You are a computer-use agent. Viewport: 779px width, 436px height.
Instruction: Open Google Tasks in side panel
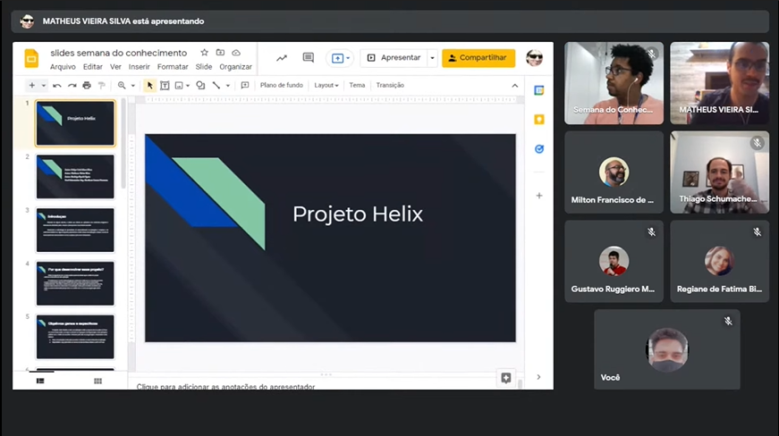click(x=539, y=149)
